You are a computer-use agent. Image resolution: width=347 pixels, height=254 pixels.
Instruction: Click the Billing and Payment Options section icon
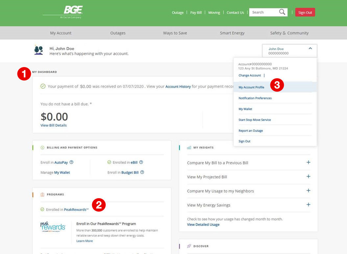pos(42,148)
